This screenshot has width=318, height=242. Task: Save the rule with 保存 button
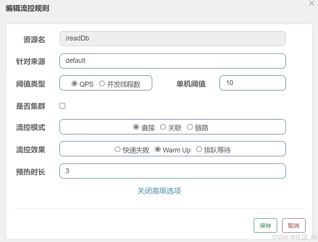pyautogui.click(x=265, y=225)
